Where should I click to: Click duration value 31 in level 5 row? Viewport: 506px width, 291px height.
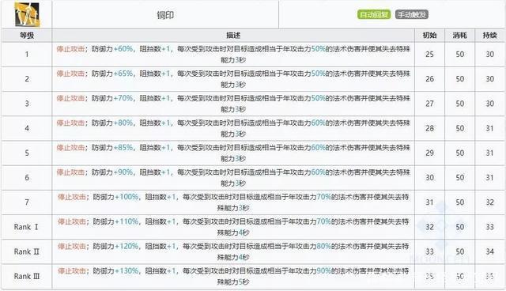[490, 153]
